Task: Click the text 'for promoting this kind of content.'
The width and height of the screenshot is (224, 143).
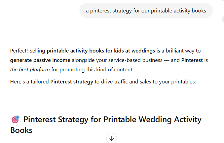Action: (x=92, y=70)
